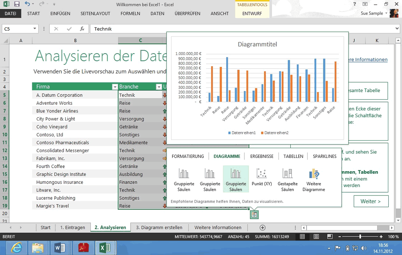
Task: Open the DATEI file menu
Action: click(10, 14)
